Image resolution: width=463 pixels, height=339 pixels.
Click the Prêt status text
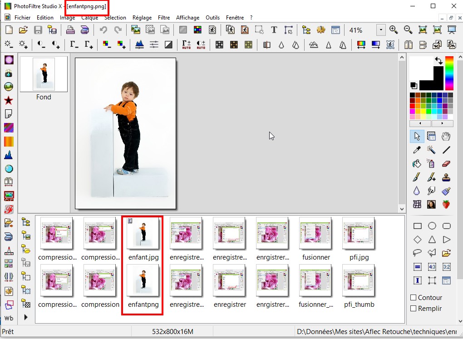tap(8, 332)
